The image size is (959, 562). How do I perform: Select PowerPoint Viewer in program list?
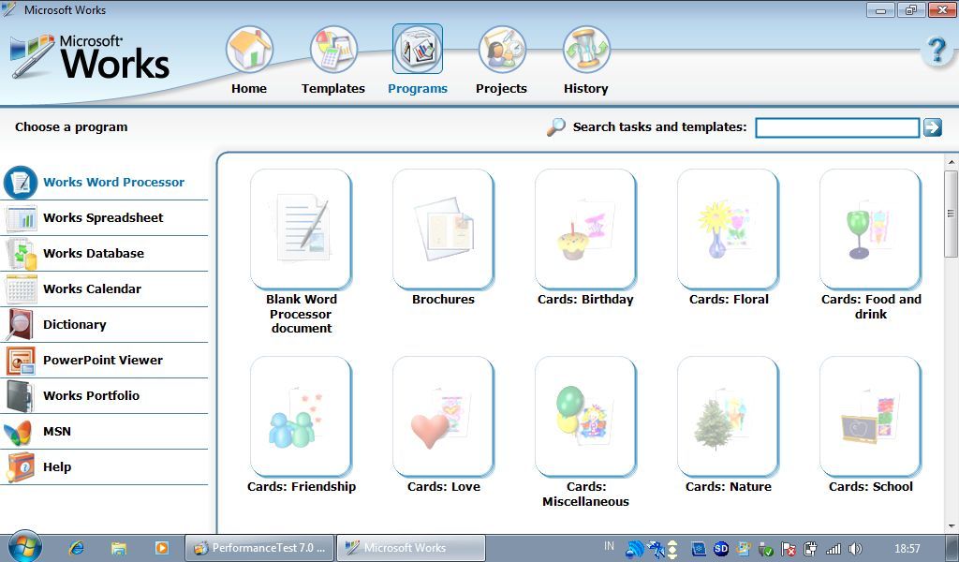point(105,361)
